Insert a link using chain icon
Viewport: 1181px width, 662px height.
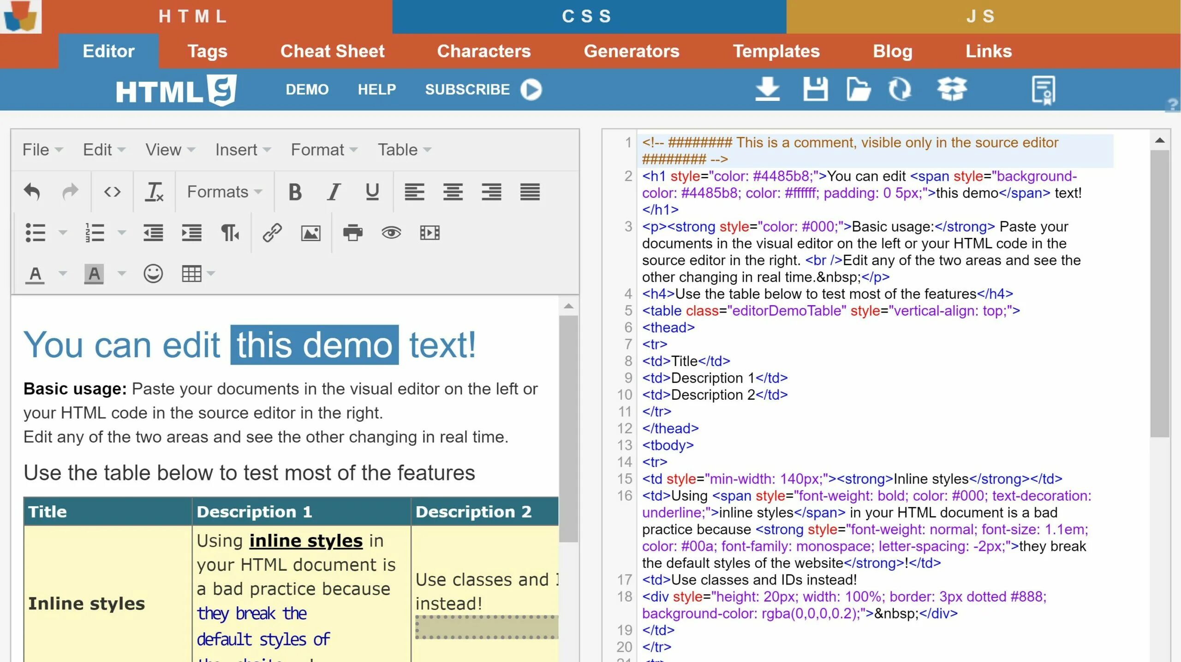[x=272, y=233]
